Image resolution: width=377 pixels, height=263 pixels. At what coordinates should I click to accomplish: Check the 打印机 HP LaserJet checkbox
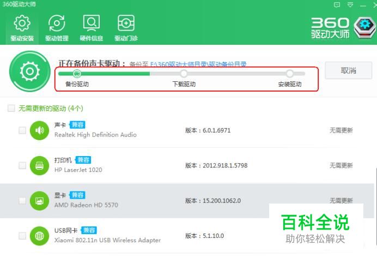pyautogui.click(x=22, y=165)
